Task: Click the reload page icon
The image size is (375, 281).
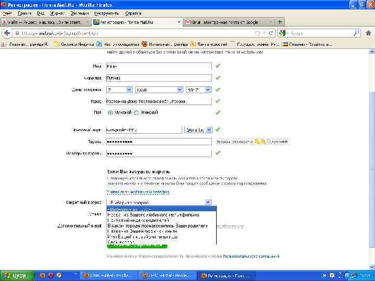Action: (x=271, y=33)
